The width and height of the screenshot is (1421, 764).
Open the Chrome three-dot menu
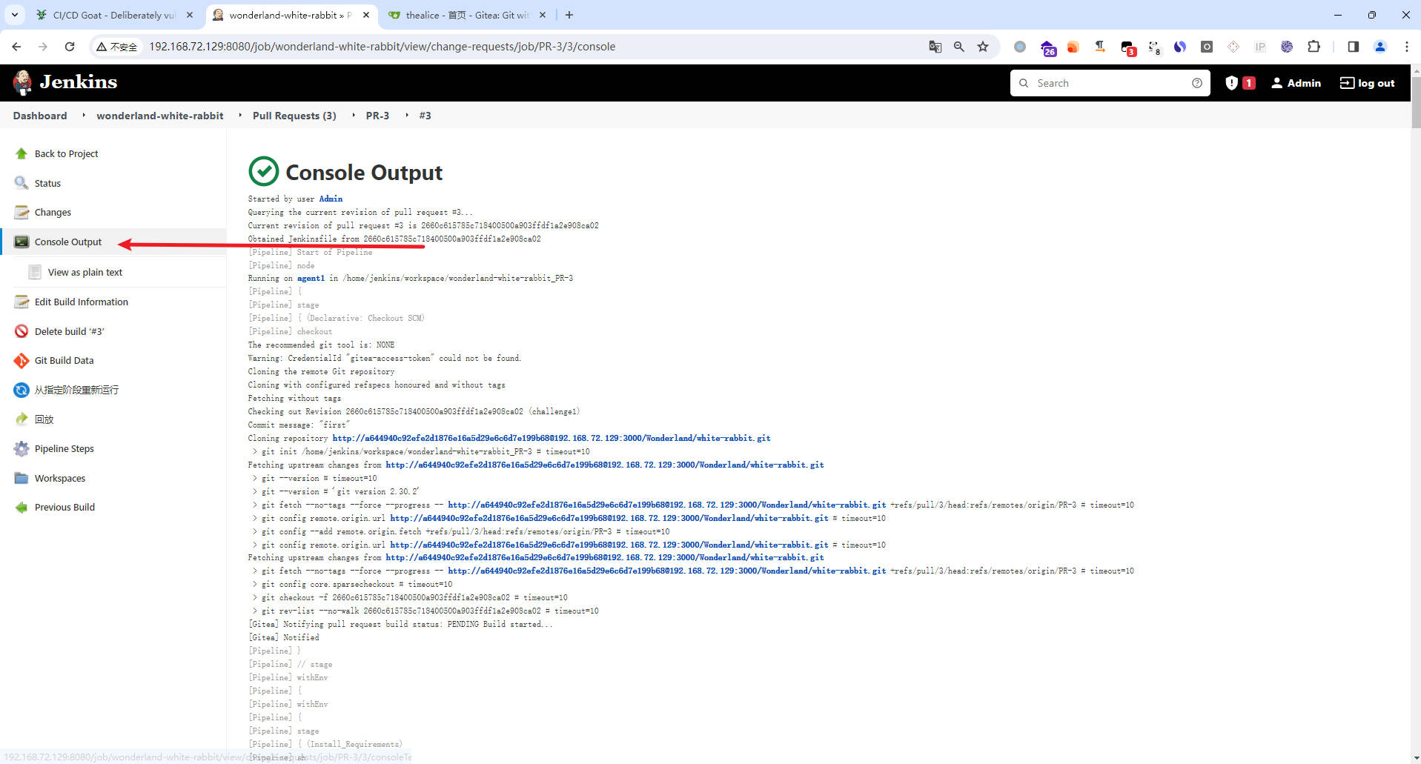(x=1406, y=47)
